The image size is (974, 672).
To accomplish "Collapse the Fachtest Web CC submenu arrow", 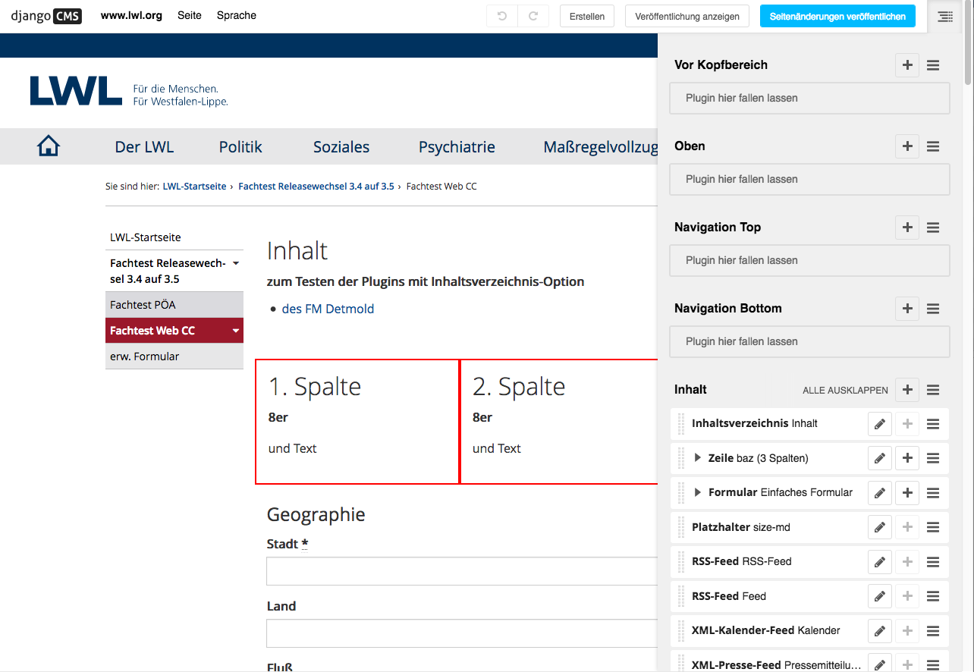I will click(235, 331).
